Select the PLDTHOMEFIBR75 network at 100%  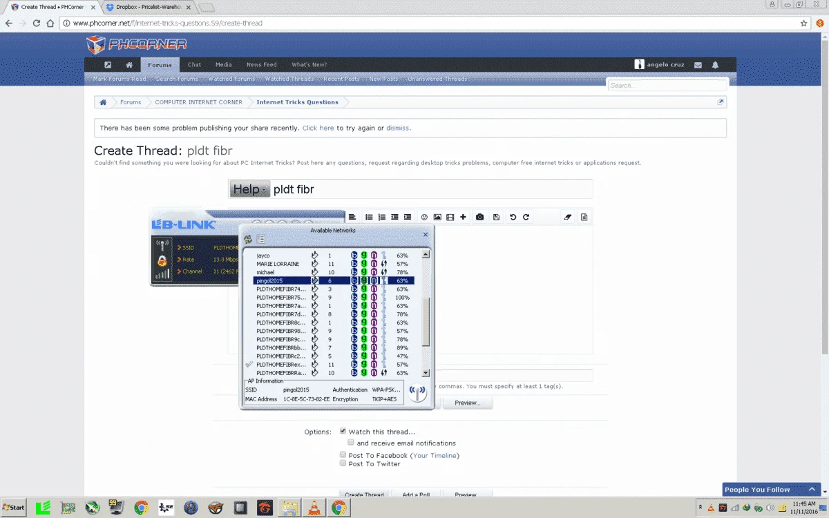334,298
